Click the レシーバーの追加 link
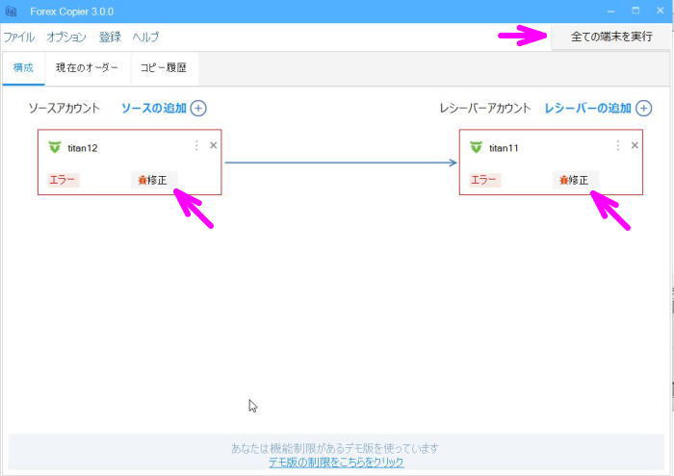This screenshot has width=674, height=476. pyautogui.click(x=587, y=108)
